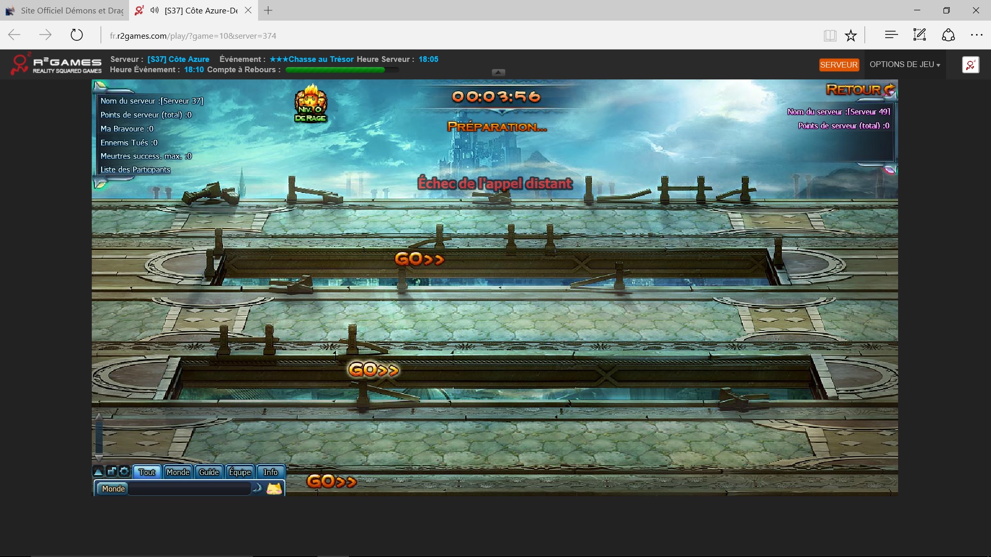991x557 pixels.
Task: Open the chat settings gear icon
Action: point(124,471)
